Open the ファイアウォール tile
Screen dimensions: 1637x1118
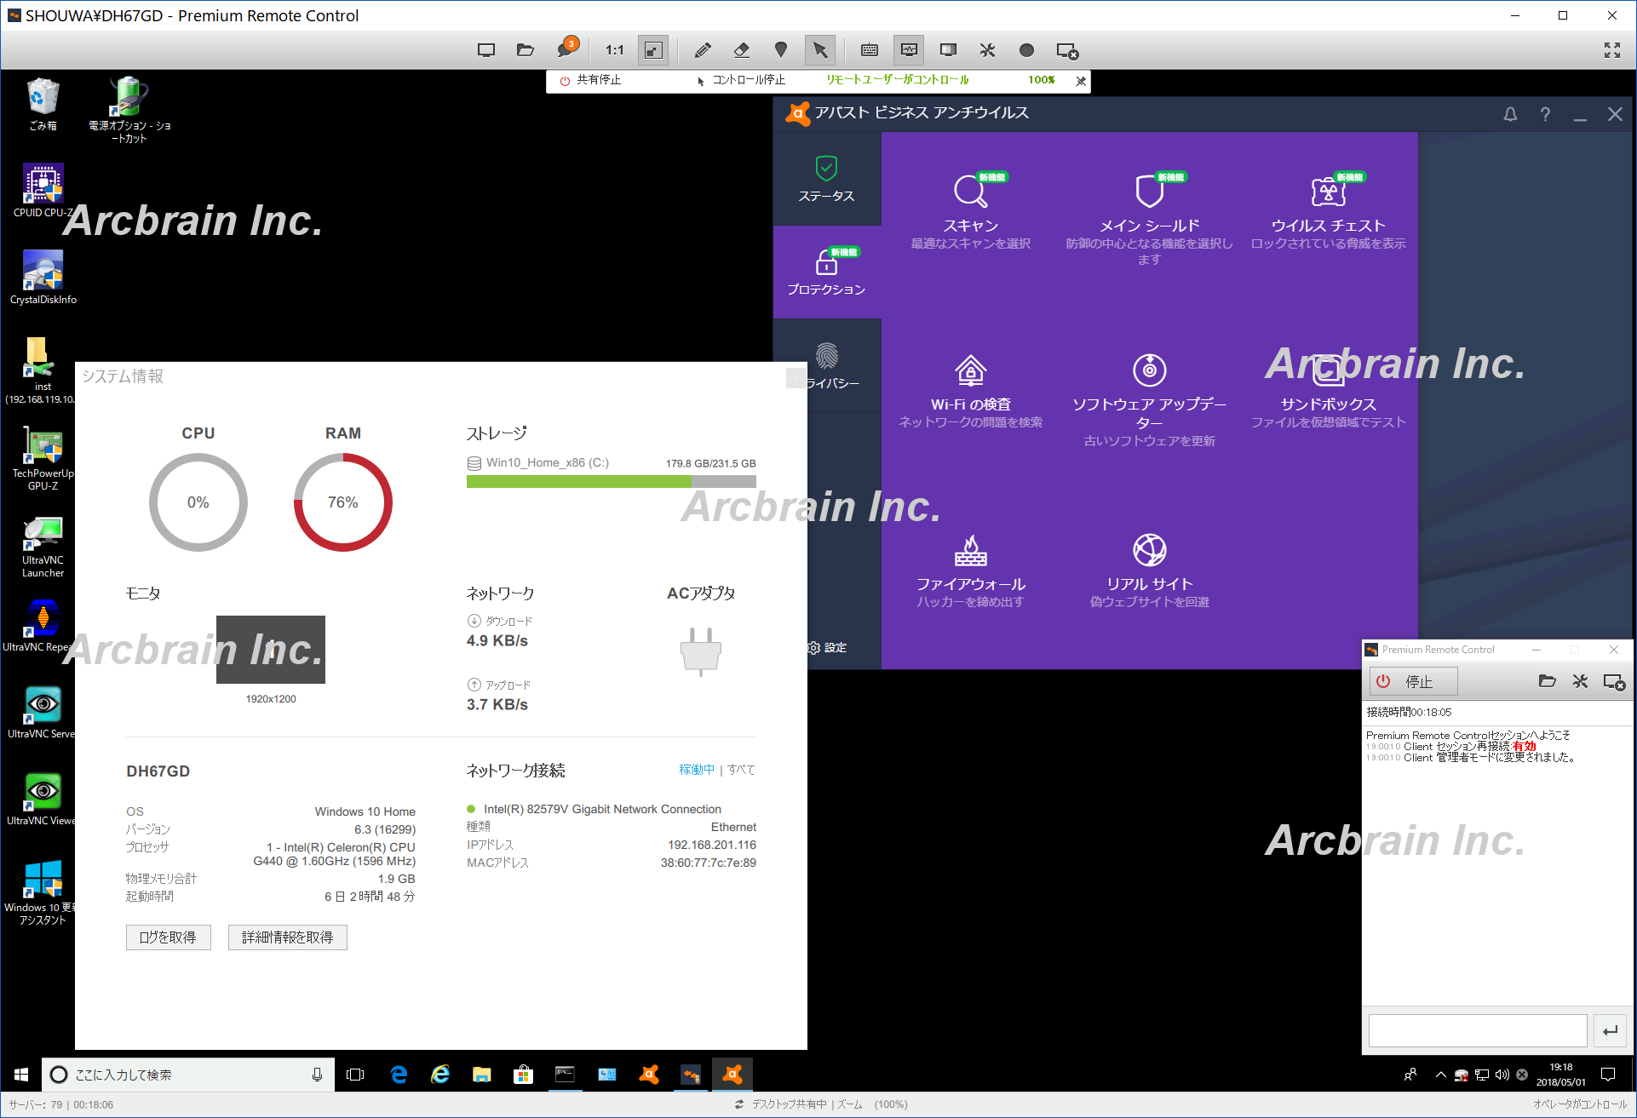pyautogui.click(x=970, y=571)
